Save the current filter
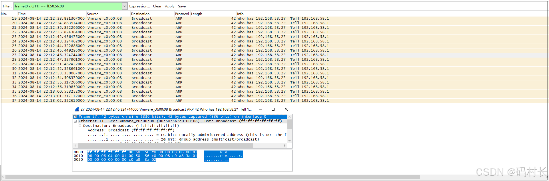 182,6
